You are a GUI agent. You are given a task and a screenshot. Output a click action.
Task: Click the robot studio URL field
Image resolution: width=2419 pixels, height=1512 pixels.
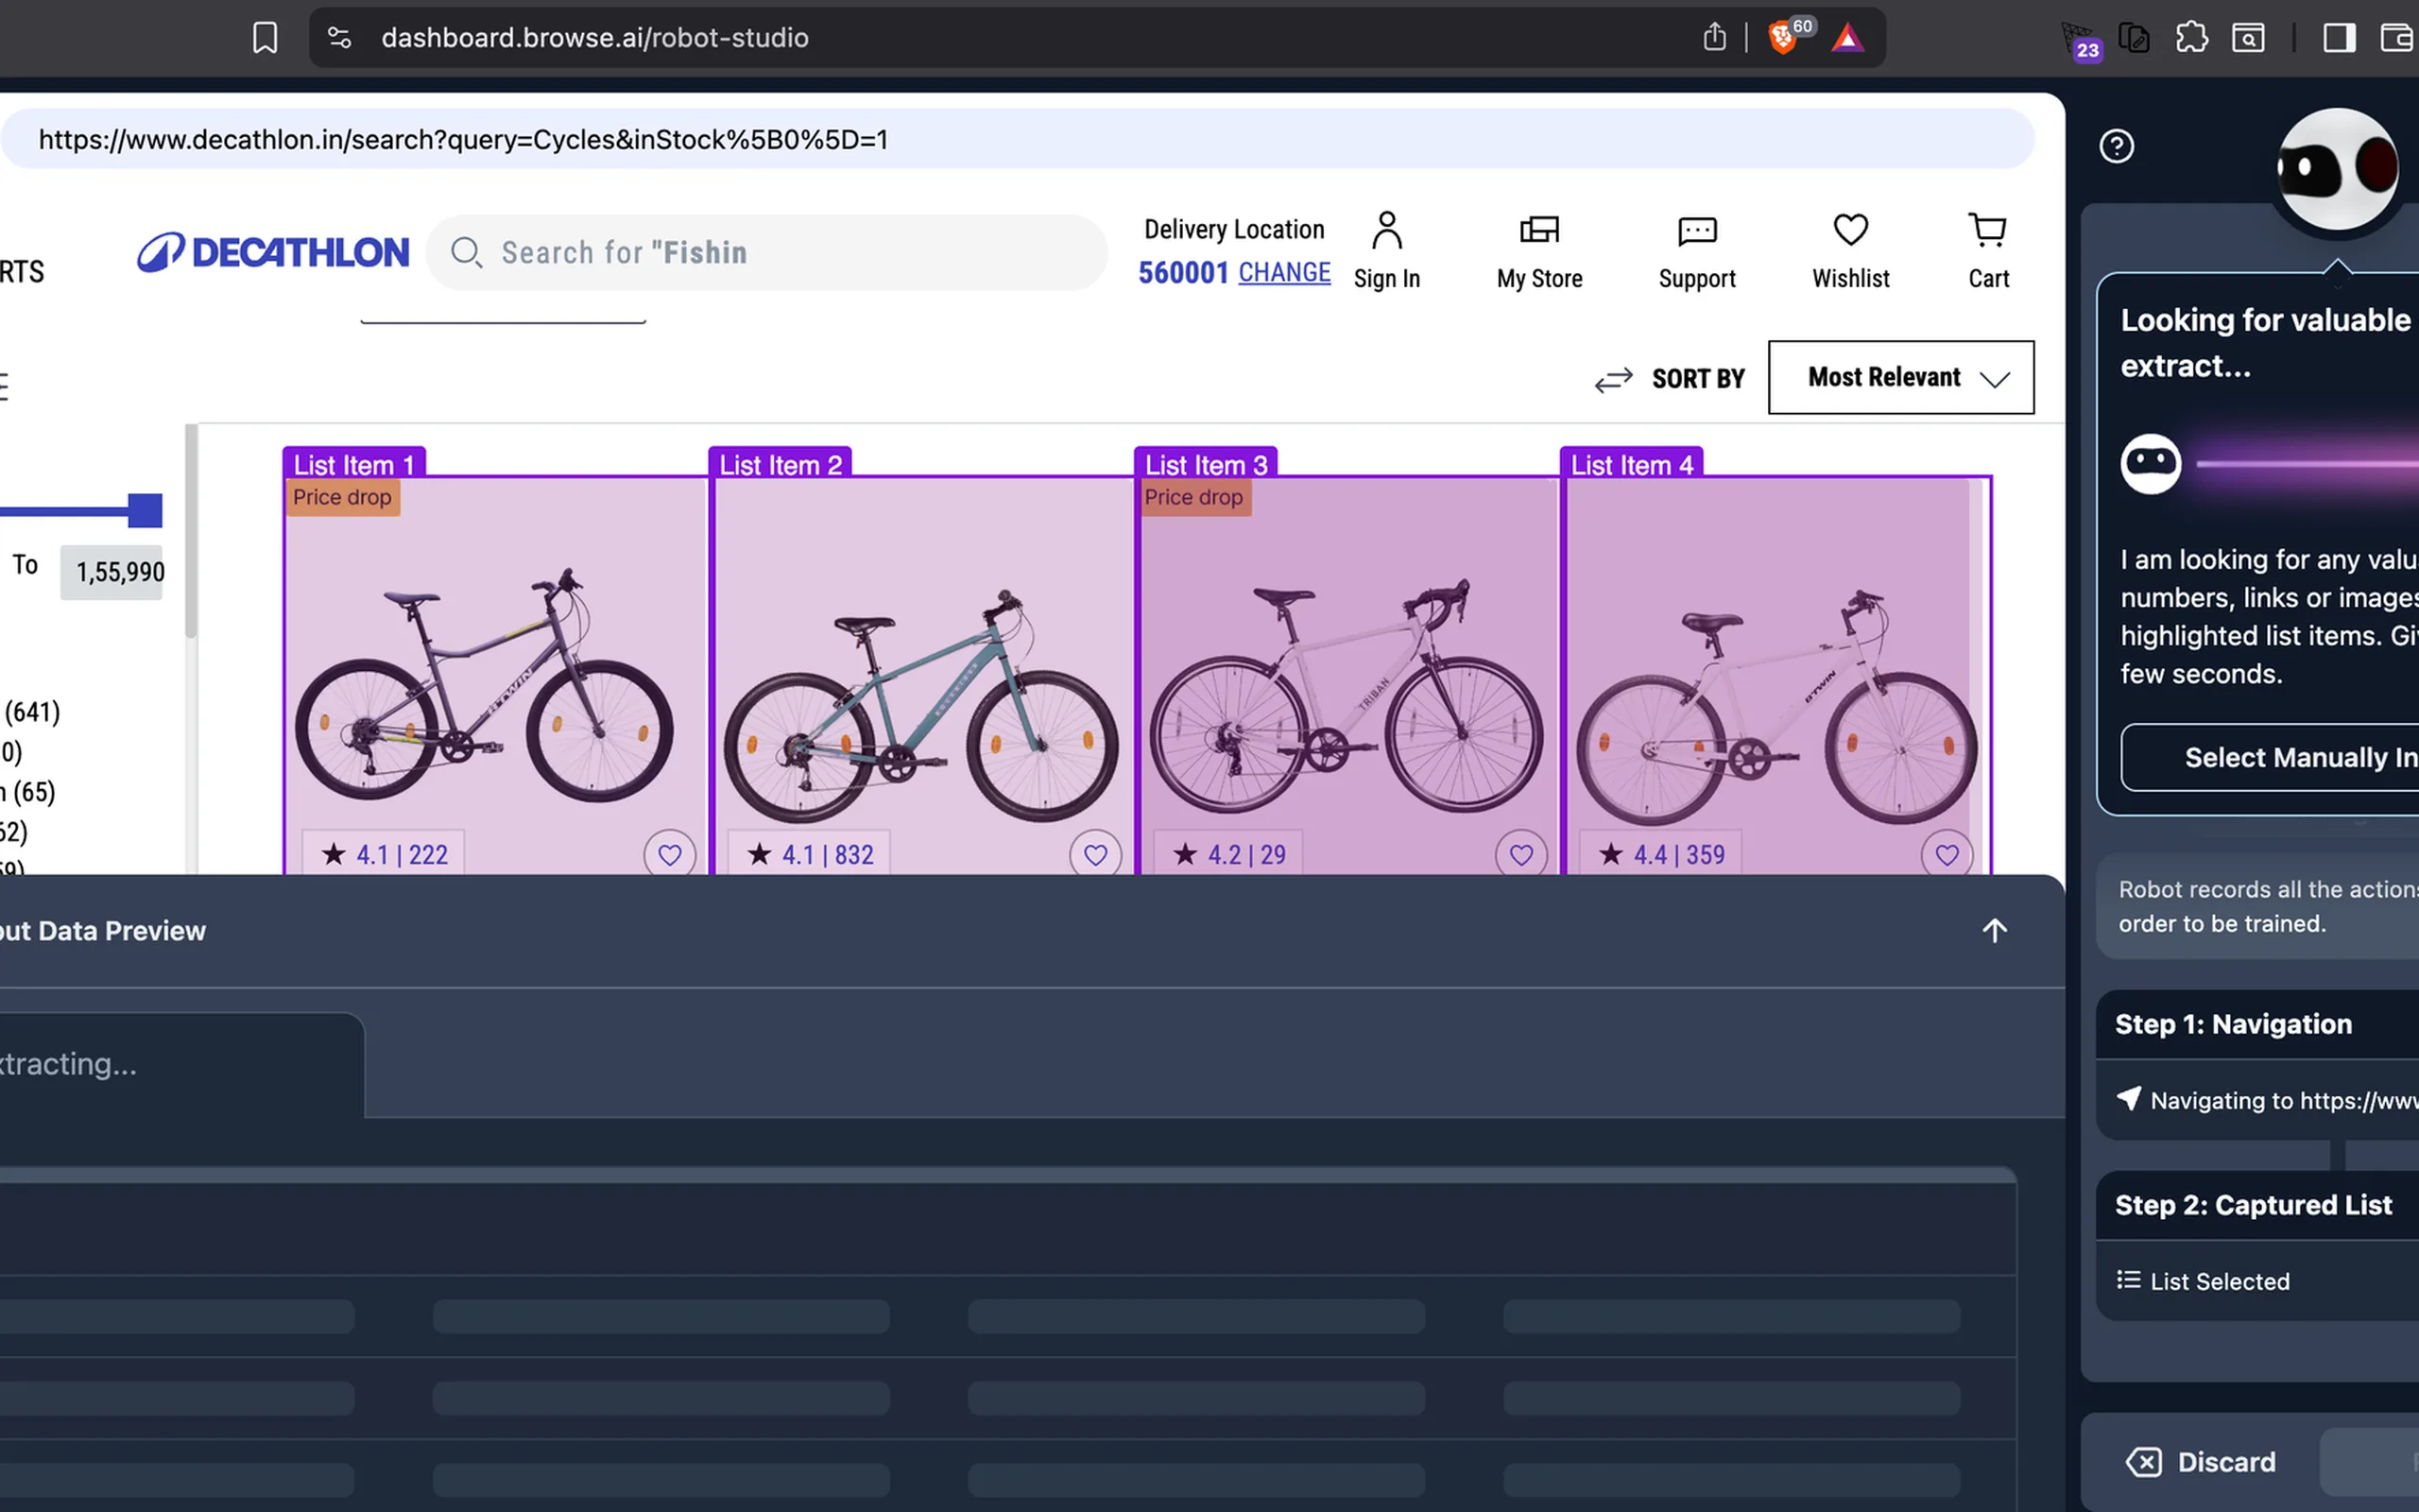1017,139
